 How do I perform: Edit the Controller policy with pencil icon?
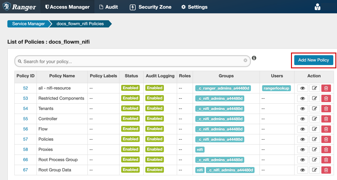(314, 119)
